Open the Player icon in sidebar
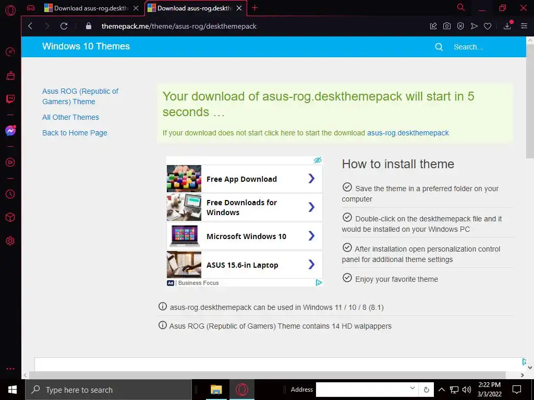The width and height of the screenshot is (534, 400). 10,162
